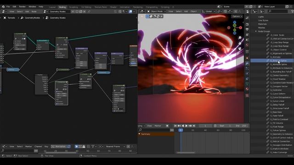This screenshot has width=294, height=165.
Task: Toggle Normalize in the graph editor
Action: [59, 147]
